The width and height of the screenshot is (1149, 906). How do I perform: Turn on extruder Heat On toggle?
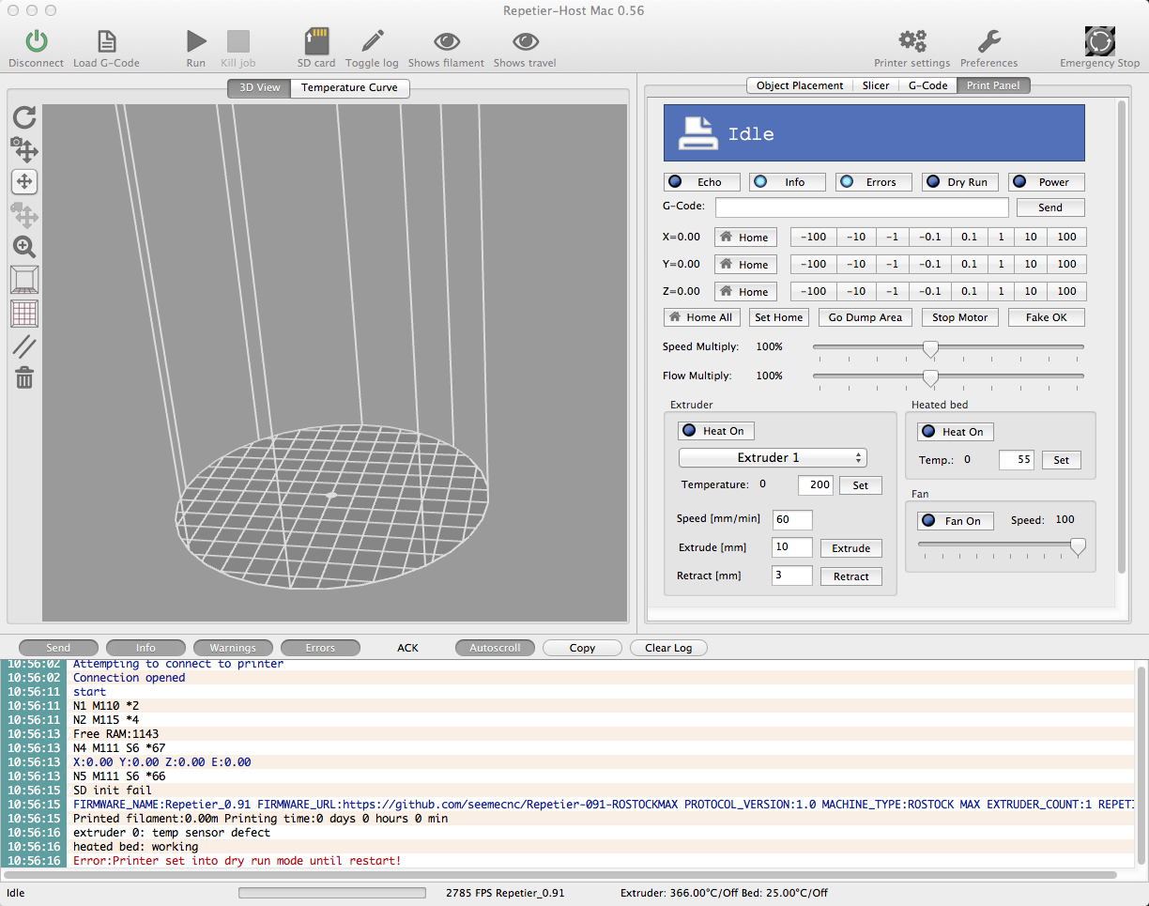click(x=715, y=431)
